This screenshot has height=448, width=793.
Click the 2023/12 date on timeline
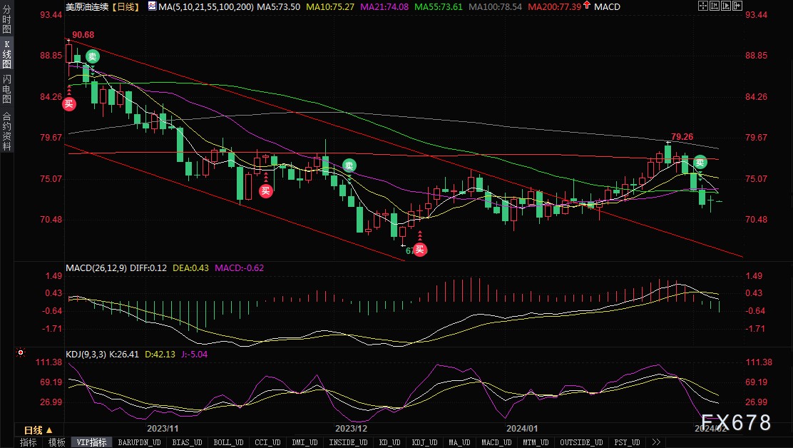pyautogui.click(x=352, y=428)
